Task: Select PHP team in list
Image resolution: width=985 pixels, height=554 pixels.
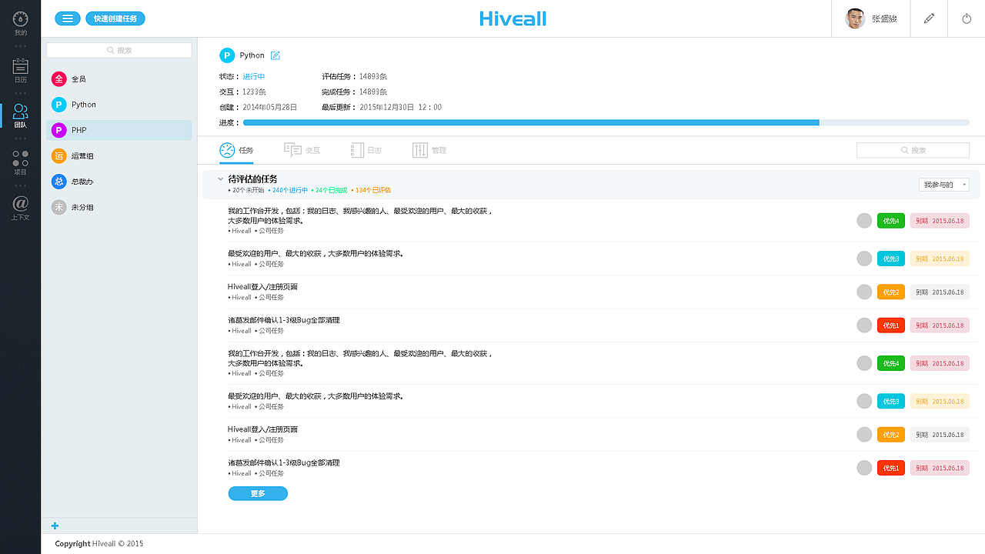Action: click(x=119, y=130)
